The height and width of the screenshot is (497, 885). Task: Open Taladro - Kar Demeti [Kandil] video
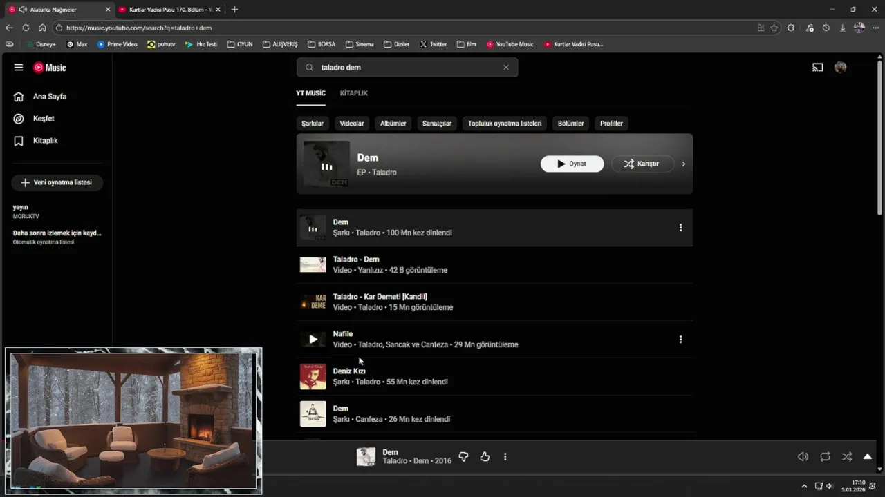pyautogui.click(x=496, y=302)
